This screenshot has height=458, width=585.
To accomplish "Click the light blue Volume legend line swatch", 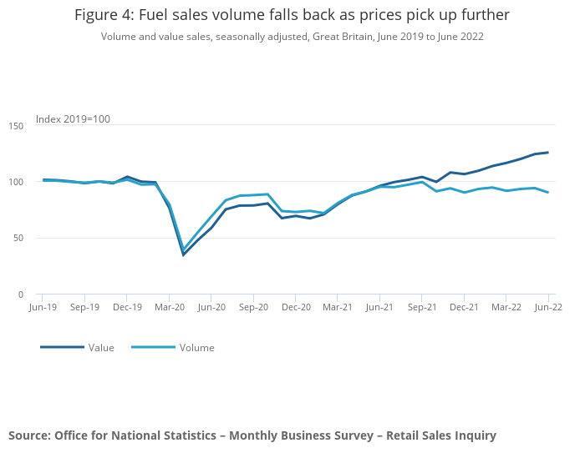I will (153, 347).
